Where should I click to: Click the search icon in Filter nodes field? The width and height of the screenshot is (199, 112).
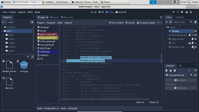click(x=191, y=22)
